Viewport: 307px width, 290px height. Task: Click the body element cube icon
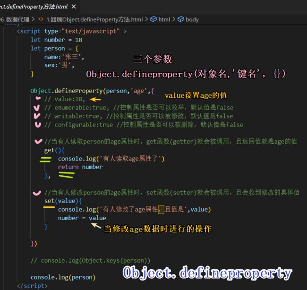pos(181,19)
